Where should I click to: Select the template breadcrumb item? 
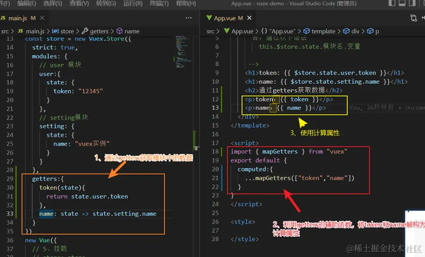pos(323,31)
